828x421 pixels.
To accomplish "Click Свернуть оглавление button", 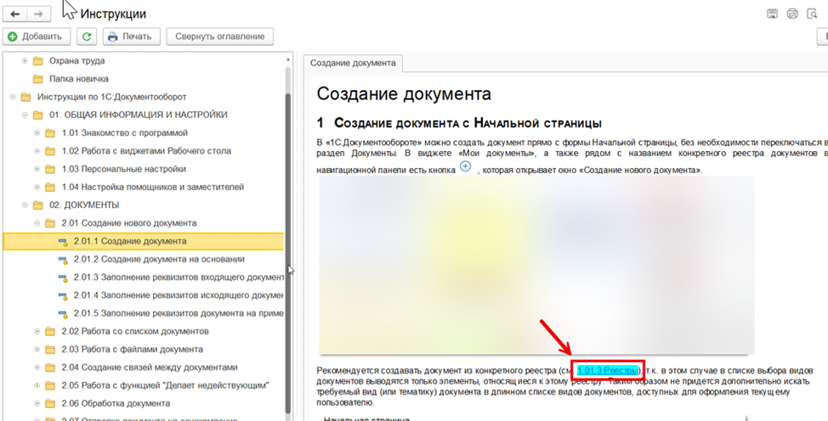I will coord(219,36).
